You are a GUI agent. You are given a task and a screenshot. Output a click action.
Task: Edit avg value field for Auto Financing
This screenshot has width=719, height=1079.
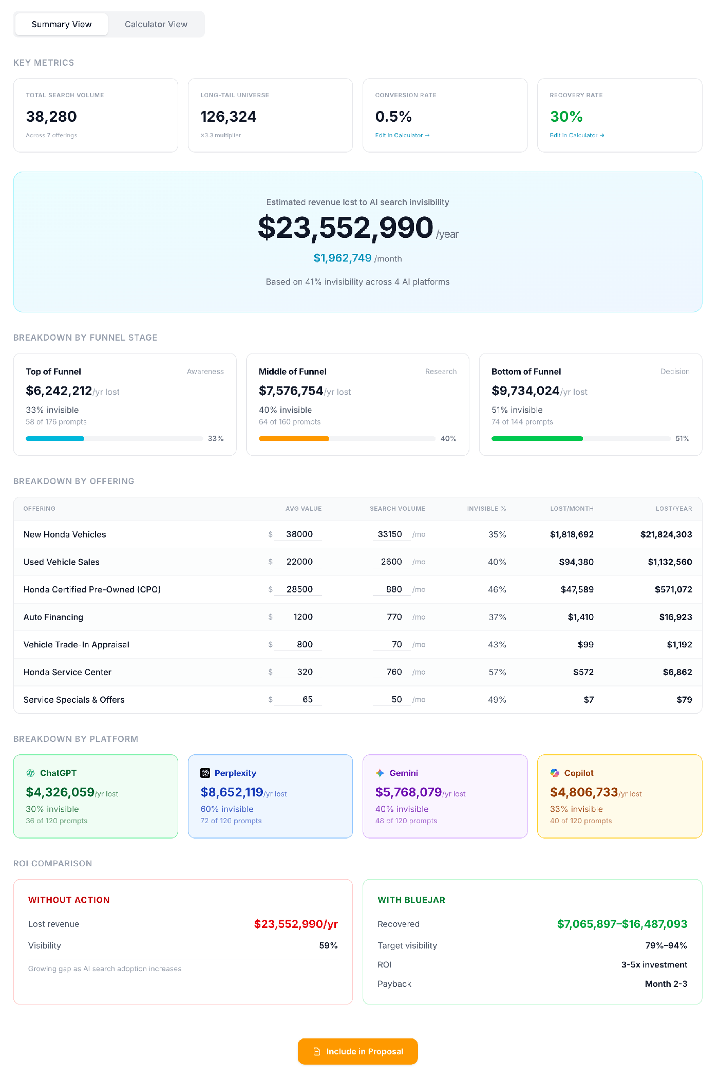[298, 617]
